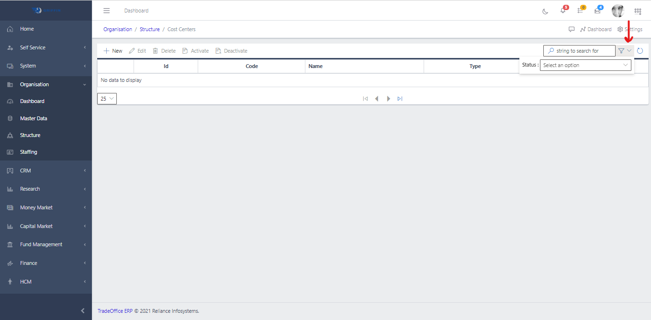Change the page size dropdown from 25
This screenshot has height=320, width=651.
coord(107,99)
